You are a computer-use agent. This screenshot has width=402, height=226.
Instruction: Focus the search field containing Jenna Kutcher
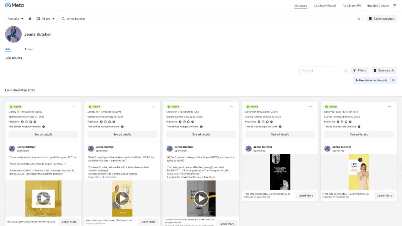[x=210, y=19]
